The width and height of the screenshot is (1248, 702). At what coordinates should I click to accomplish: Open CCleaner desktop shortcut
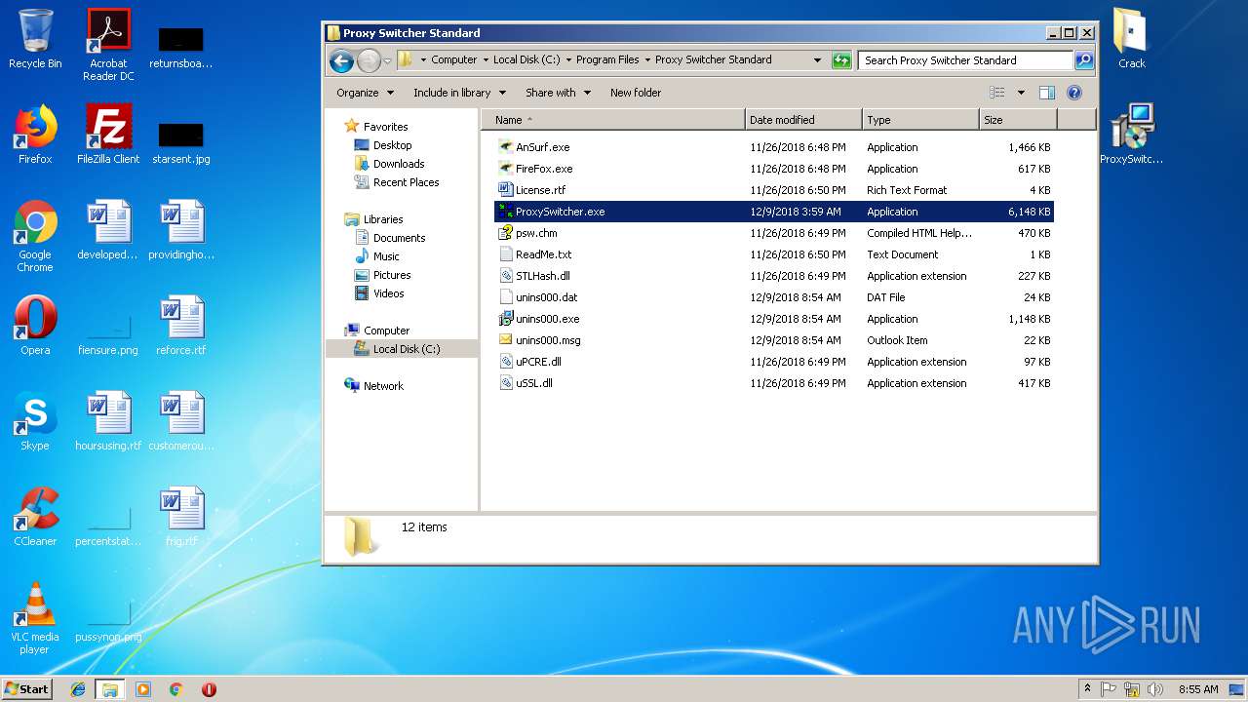[x=35, y=517]
